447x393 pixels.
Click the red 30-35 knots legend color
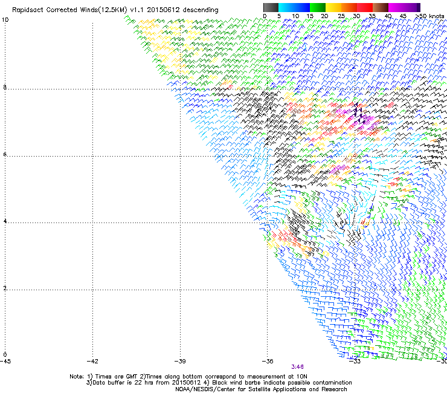(365, 7)
